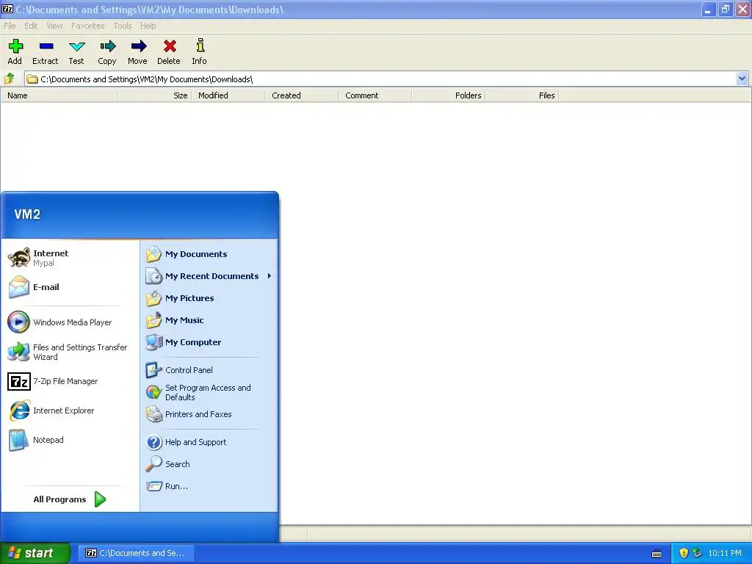Image resolution: width=752 pixels, height=564 pixels.
Task: Click the network connection tray icon
Action: [698, 553]
